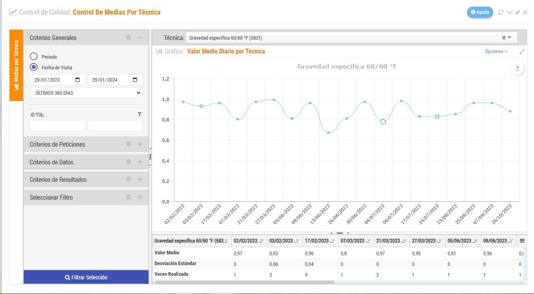Select the Periodo radio option
Viewport: 534px width, 294px height.
pos(34,56)
